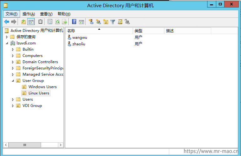Expand the Managed Service Accounts node
Screen dimensions: 241x156
pyautogui.click(x=13, y=74)
